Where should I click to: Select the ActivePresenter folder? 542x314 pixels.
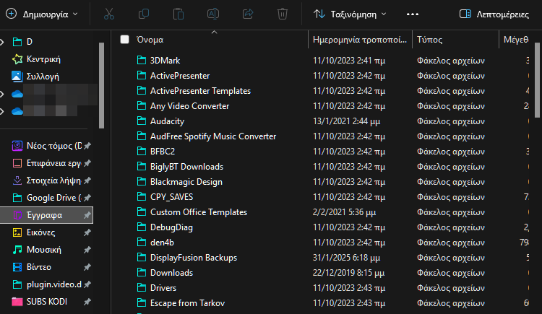(x=180, y=76)
